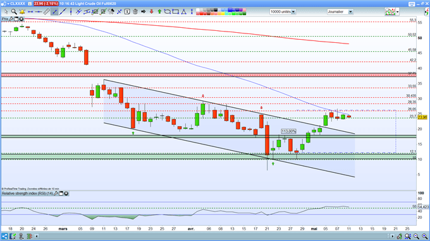
Task: Select the Fibonacci retracement tool
Action: (95, 11)
